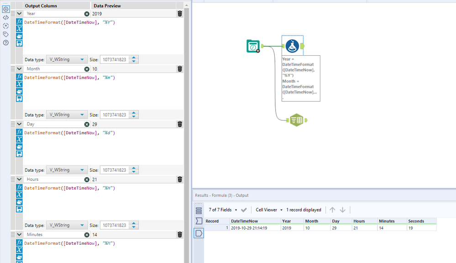Open the Configuration gear icon in sidebar
Viewport: 456px width, 263px height.
(x=5, y=9)
